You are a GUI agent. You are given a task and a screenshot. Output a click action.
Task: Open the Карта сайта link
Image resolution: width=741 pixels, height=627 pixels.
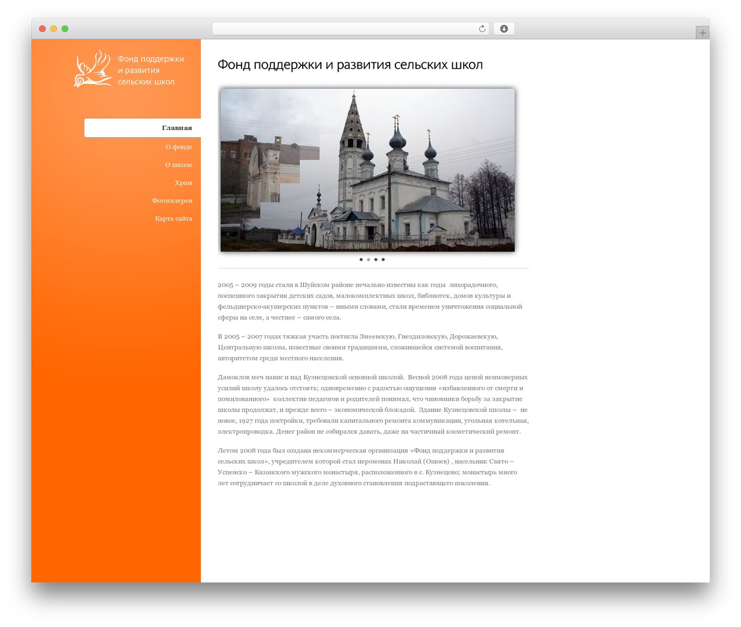point(174,219)
